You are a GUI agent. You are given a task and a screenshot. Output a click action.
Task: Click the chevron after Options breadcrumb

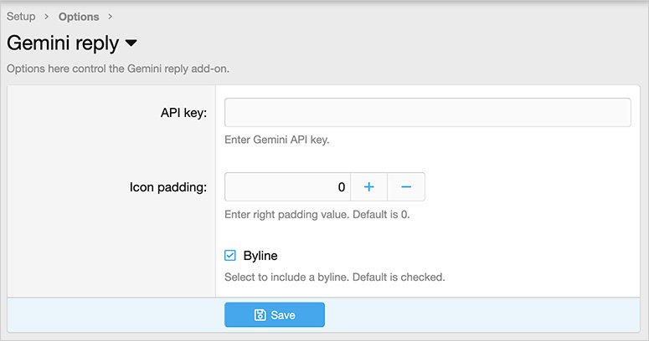tap(111, 17)
